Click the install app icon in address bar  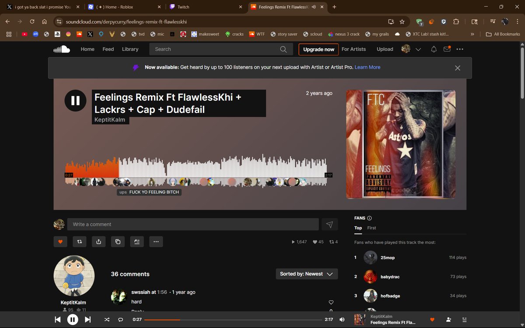[391, 21]
